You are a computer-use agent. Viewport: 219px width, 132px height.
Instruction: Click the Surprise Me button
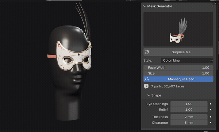click(178, 52)
